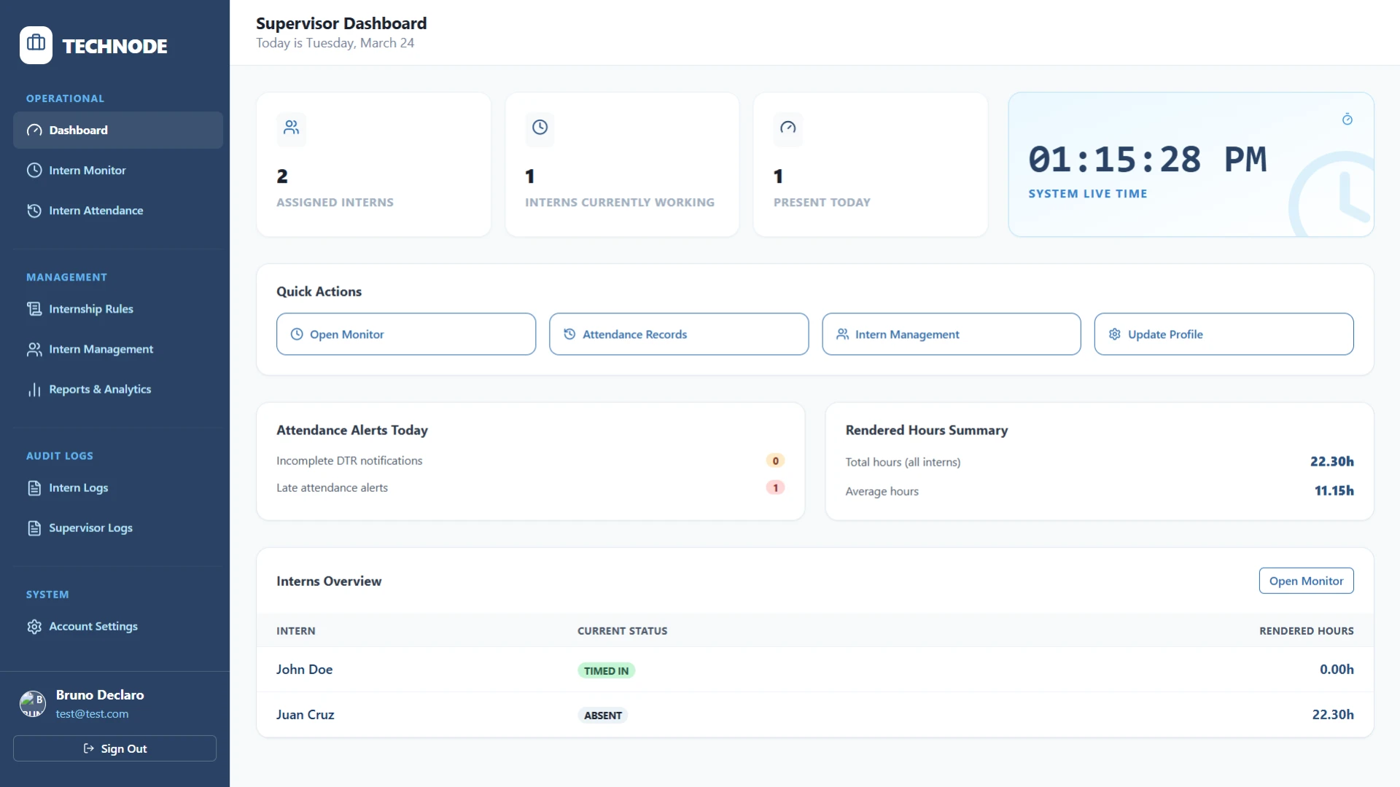Click the Assigned Interns people icon

(292, 128)
